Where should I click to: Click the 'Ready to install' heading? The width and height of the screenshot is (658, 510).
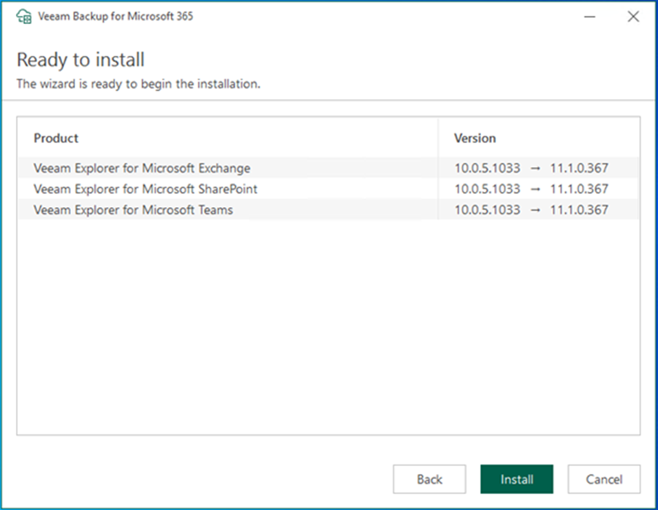(81, 59)
